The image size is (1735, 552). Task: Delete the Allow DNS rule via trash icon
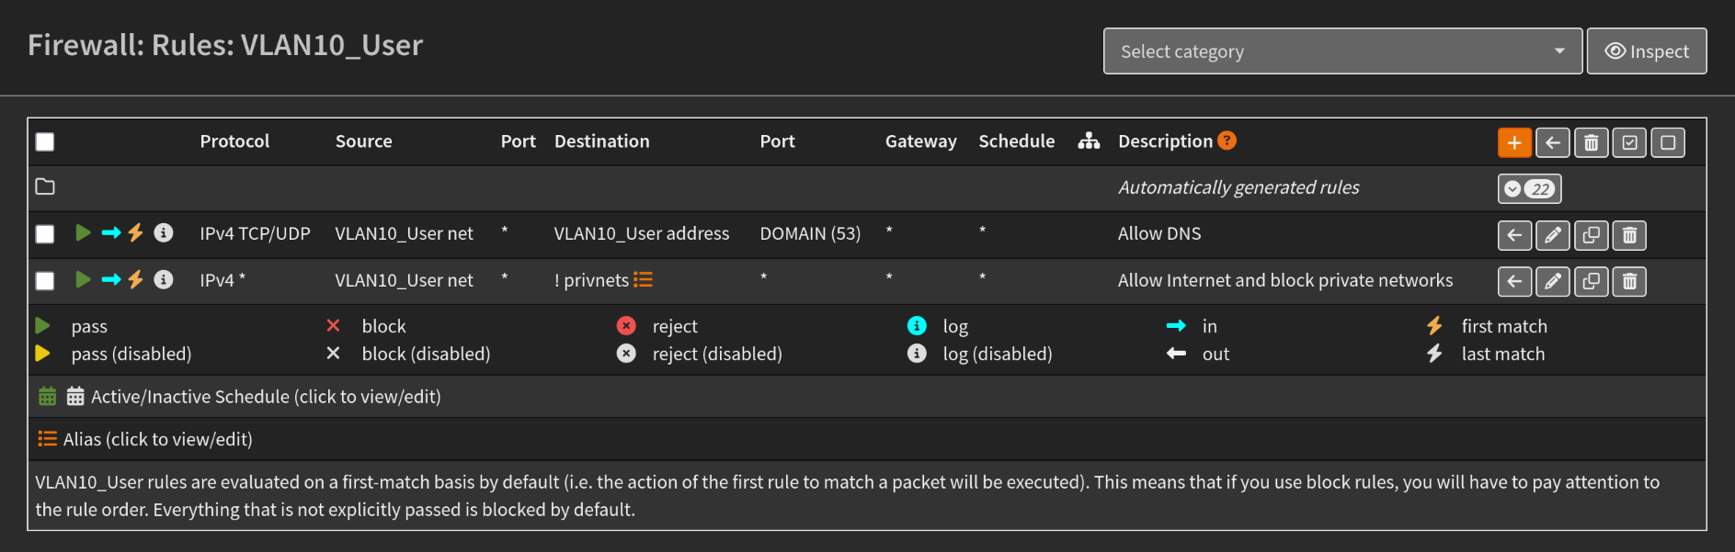click(1629, 235)
